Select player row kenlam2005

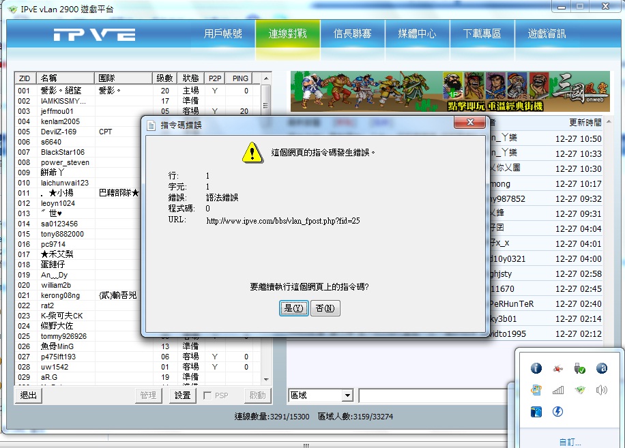(x=78, y=121)
